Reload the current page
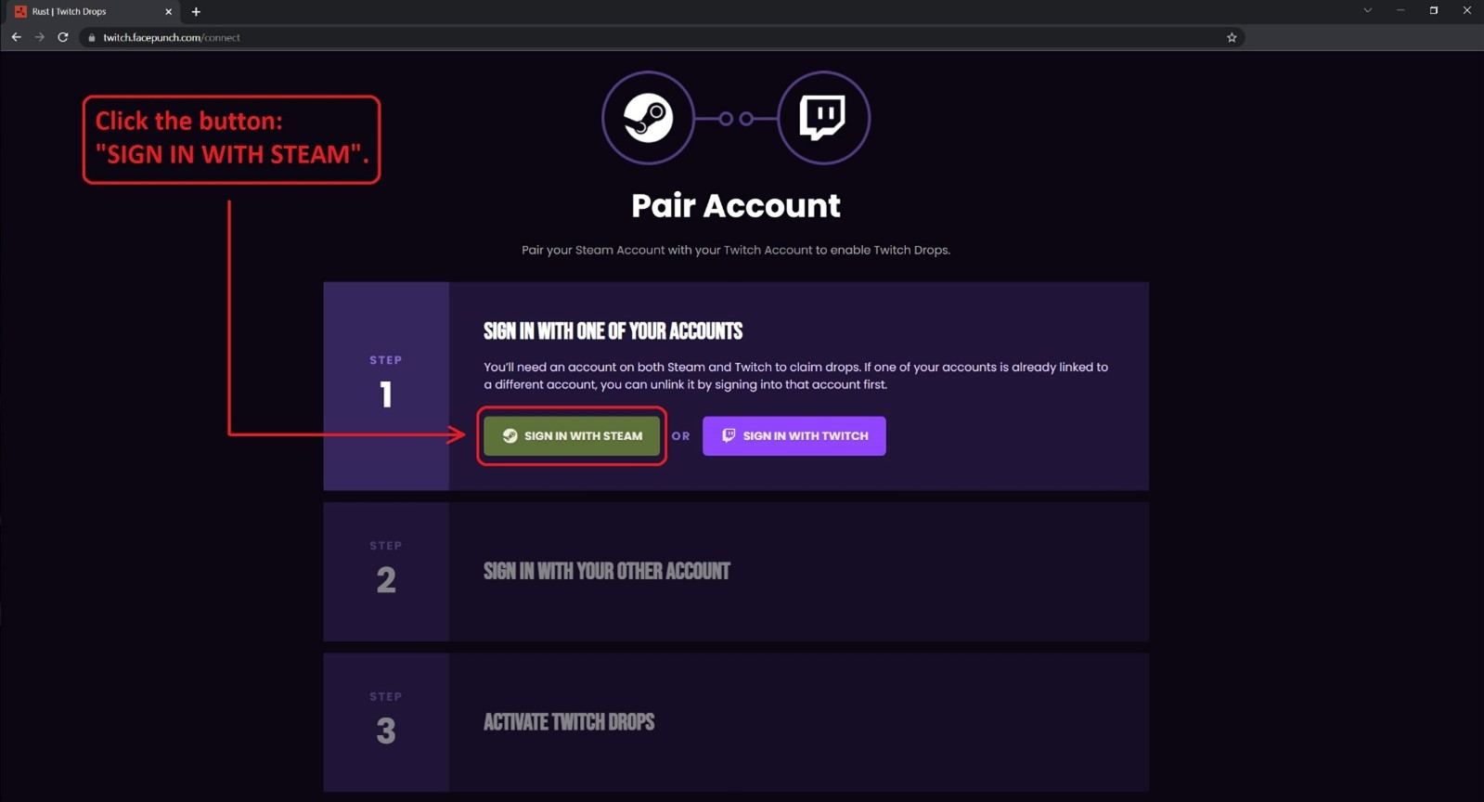 (63, 37)
